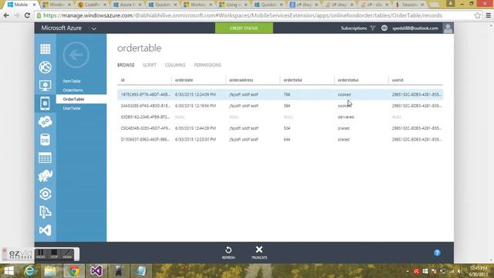The width and height of the screenshot is (494, 278).
Task: Switch to the Columns tab
Action: point(175,65)
